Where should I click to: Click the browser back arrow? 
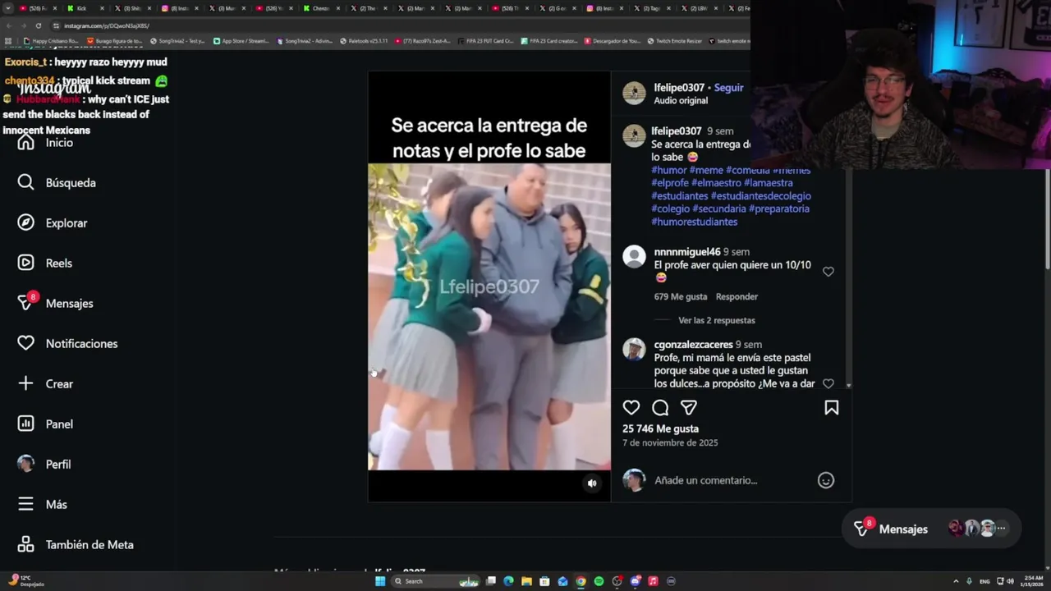[9, 25]
